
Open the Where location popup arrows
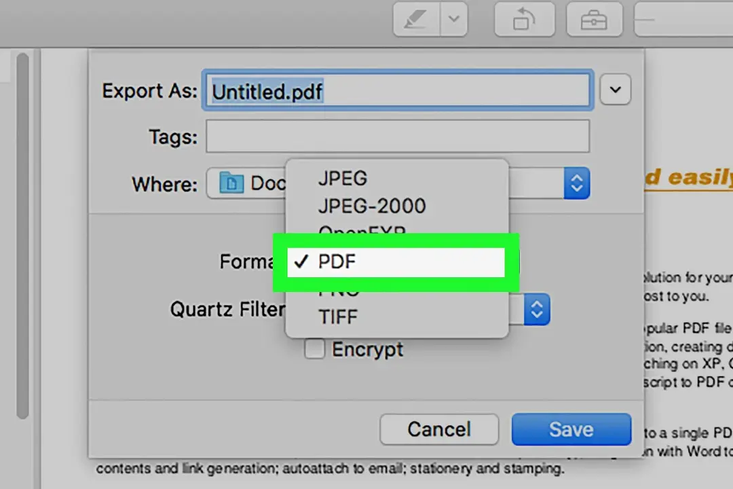576,183
